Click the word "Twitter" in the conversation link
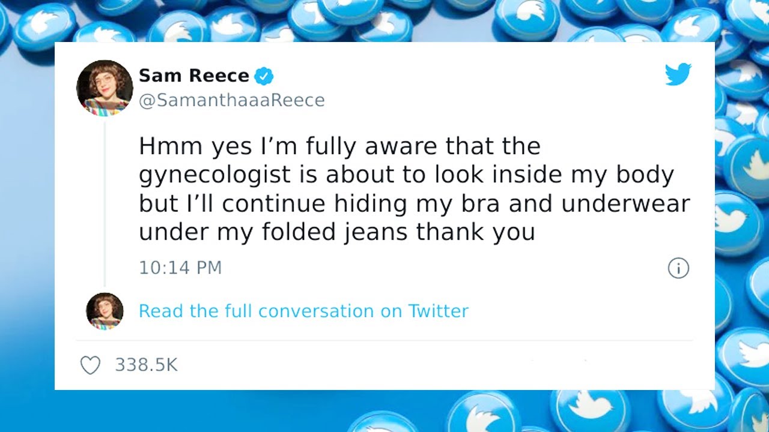Image resolution: width=769 pixels, height=432 pixels. click(x=438, y=311)
